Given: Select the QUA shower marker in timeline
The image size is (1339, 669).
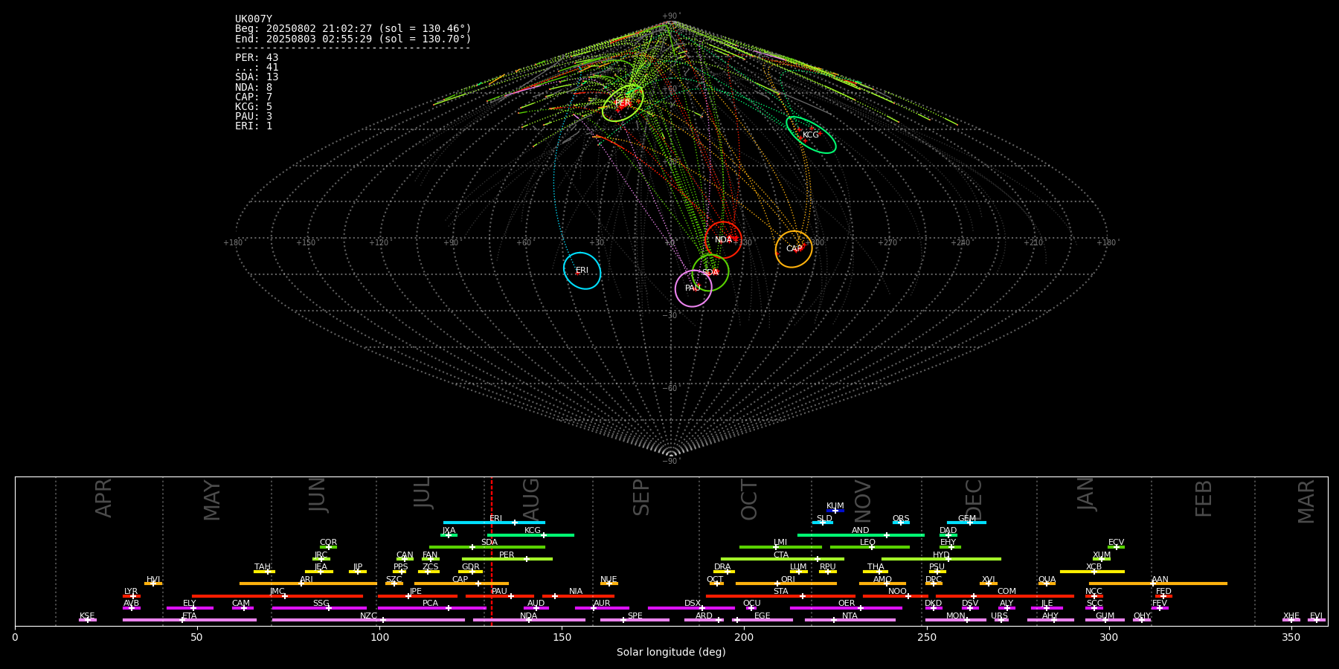Looking at the screenshot, I should pyautogui.click(x=1047, y=584).
